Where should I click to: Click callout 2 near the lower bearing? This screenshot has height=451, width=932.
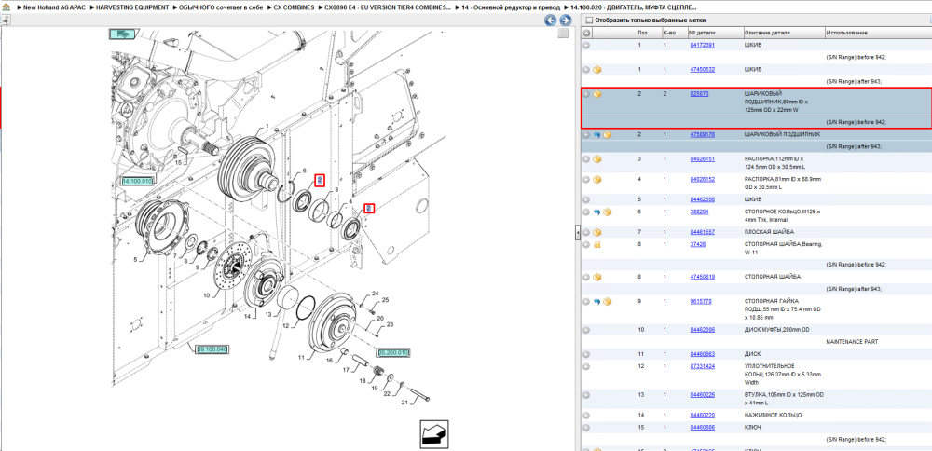point(369,209)
